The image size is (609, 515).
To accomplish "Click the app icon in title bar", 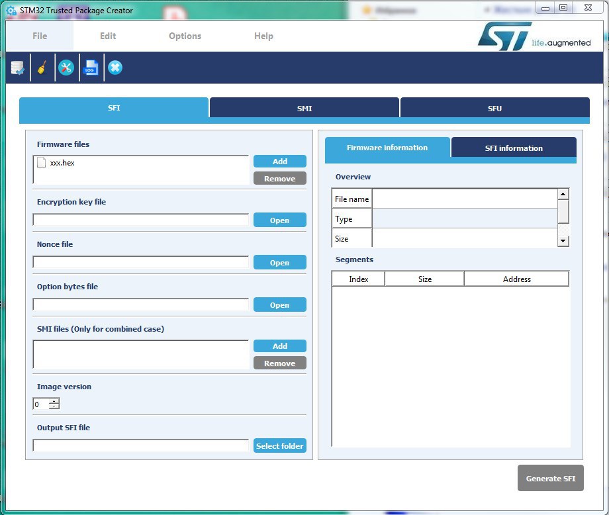I will click(x=11, y=11).
